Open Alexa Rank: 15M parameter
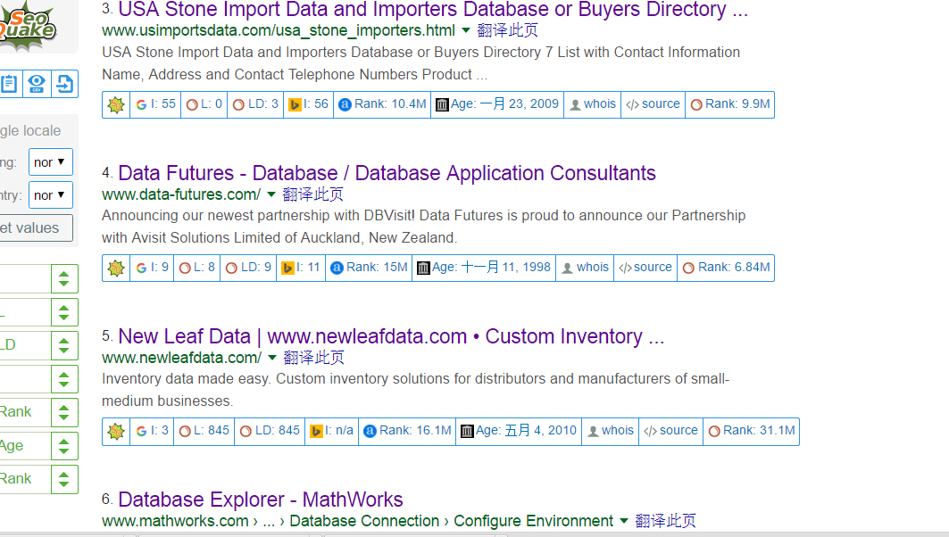 370,268
